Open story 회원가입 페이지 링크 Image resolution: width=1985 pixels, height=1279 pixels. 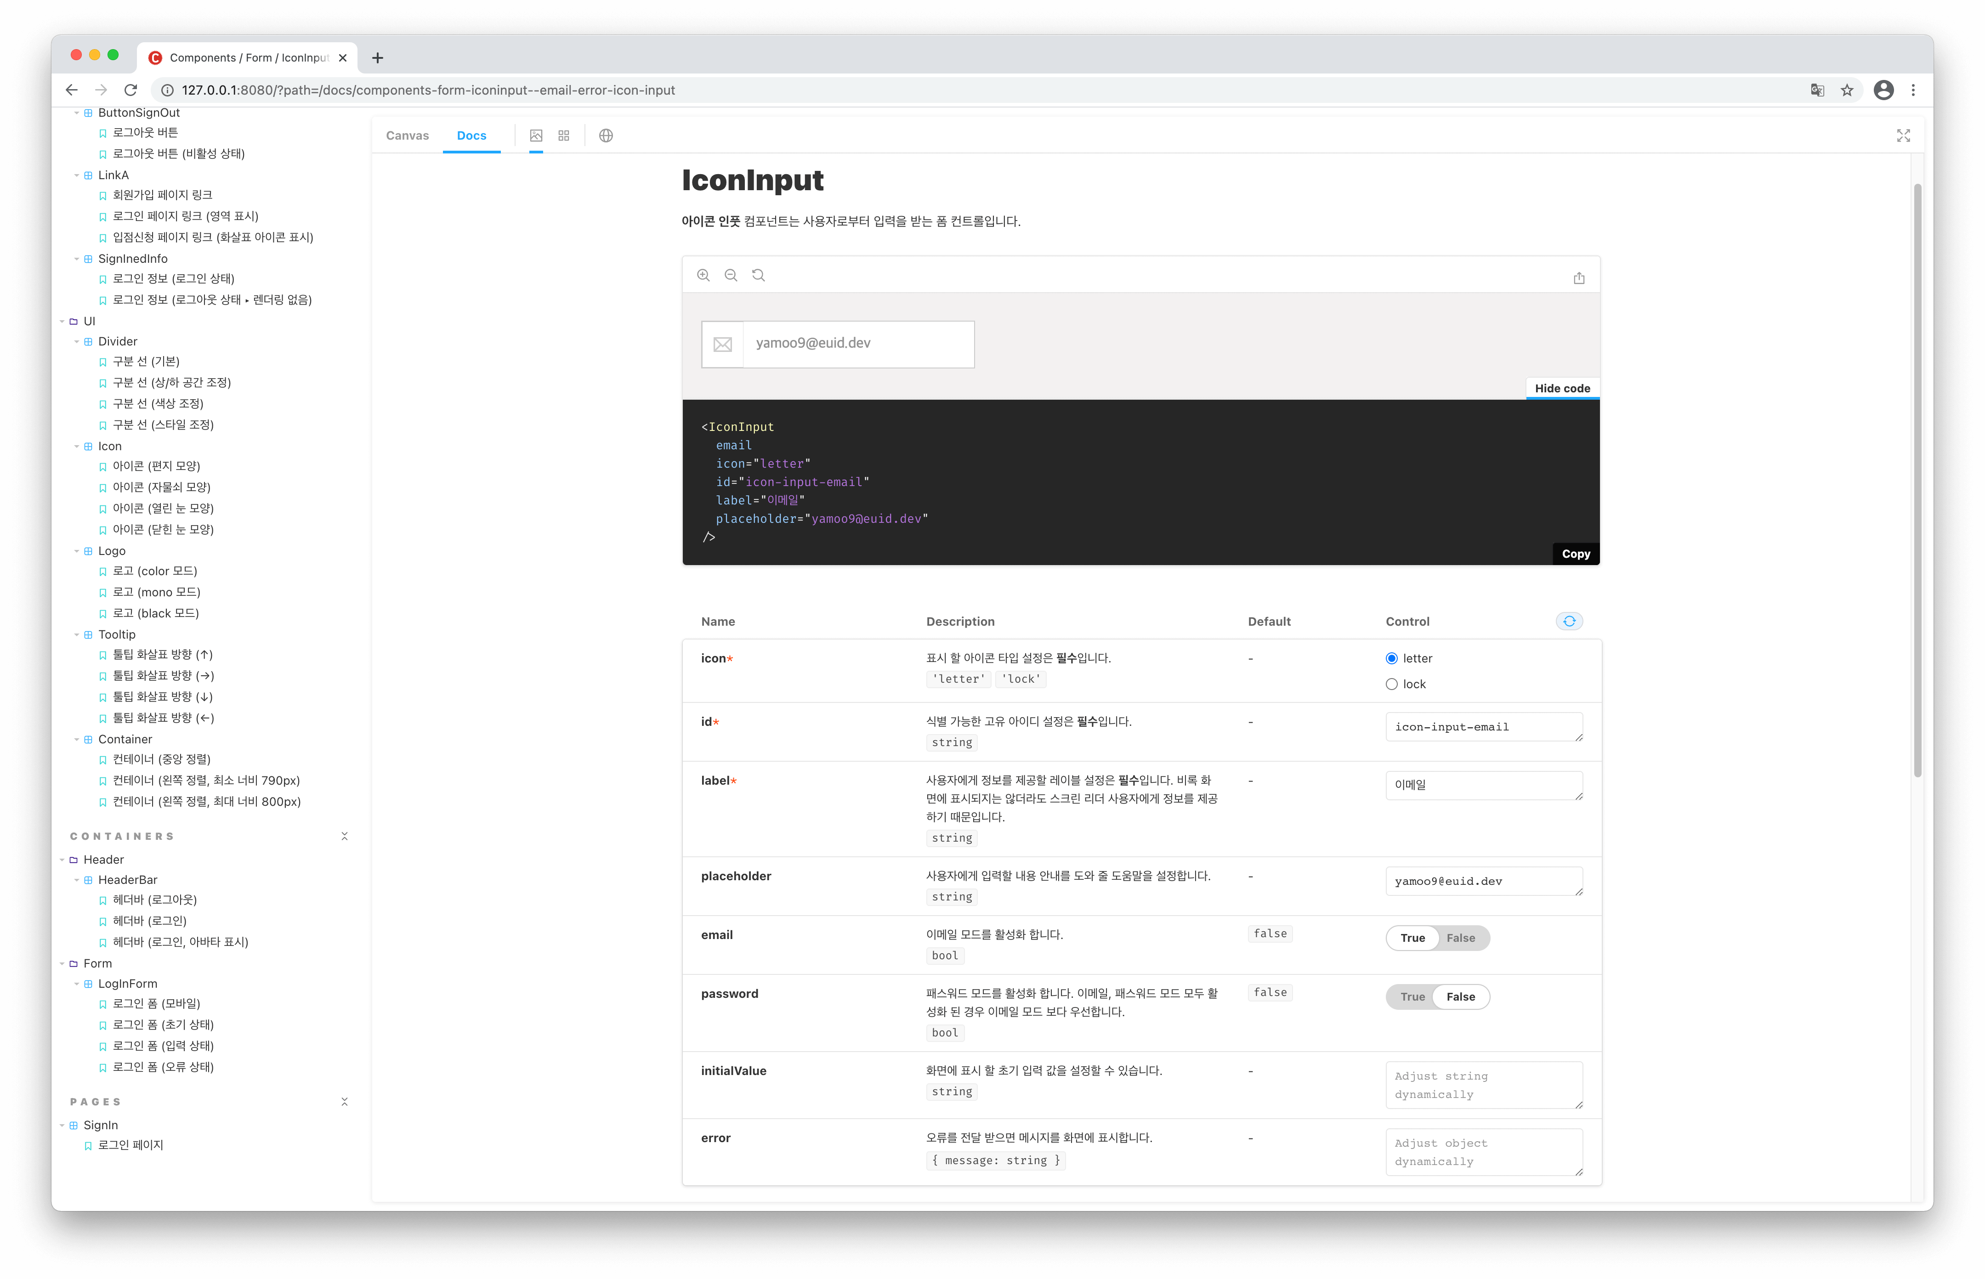click(x=162, y=195)
